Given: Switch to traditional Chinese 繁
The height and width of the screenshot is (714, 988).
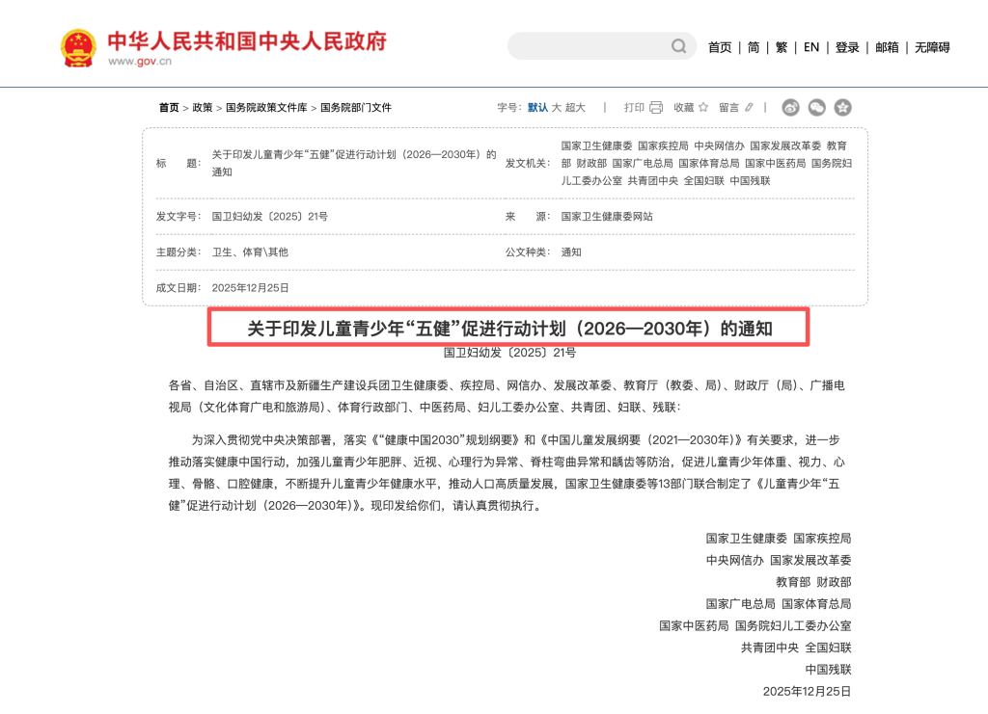Looking at the screenshot, I should 782,47.
